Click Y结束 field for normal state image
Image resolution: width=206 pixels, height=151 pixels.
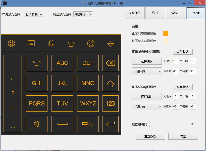(193, 71)
